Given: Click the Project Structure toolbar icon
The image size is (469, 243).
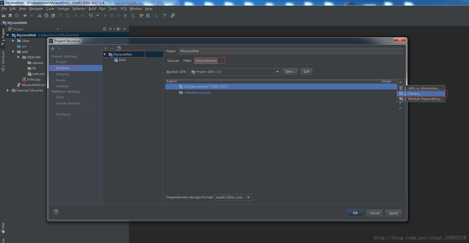Looking at the screenshot, I should [148, 16].
